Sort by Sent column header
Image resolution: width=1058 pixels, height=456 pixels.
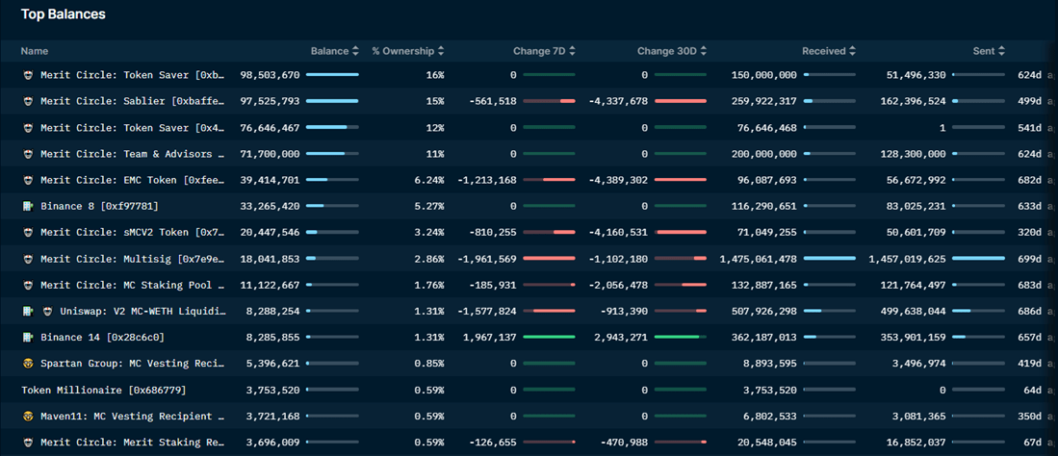tap(989, 51)
